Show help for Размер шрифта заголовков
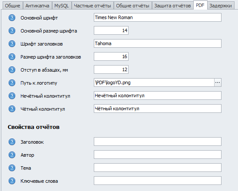Viewport: 238px width, 191px height. tap(12, 57)
